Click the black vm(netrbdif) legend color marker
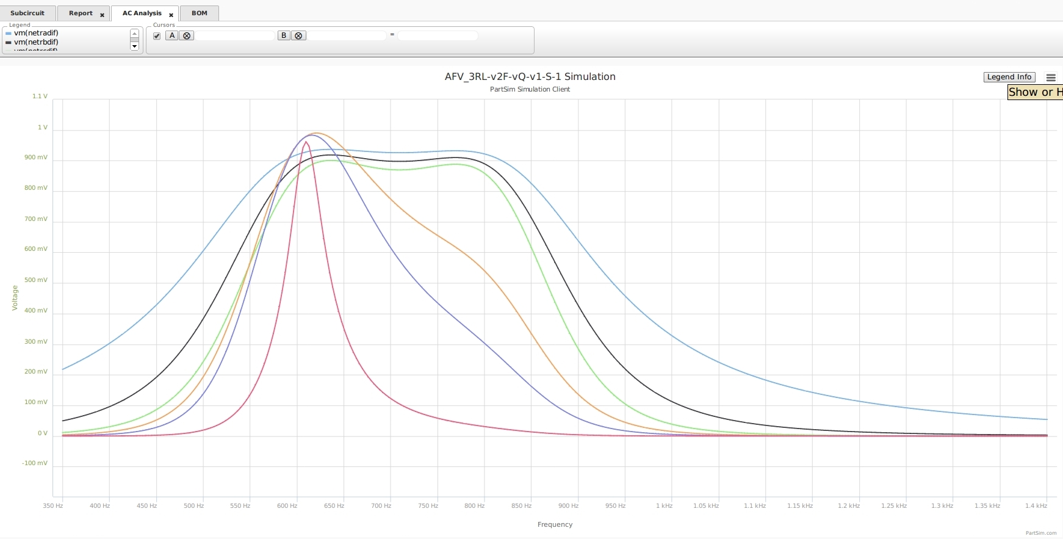 click(x=9, y=43)
